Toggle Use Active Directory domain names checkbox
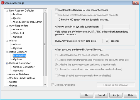 (56, 15)
